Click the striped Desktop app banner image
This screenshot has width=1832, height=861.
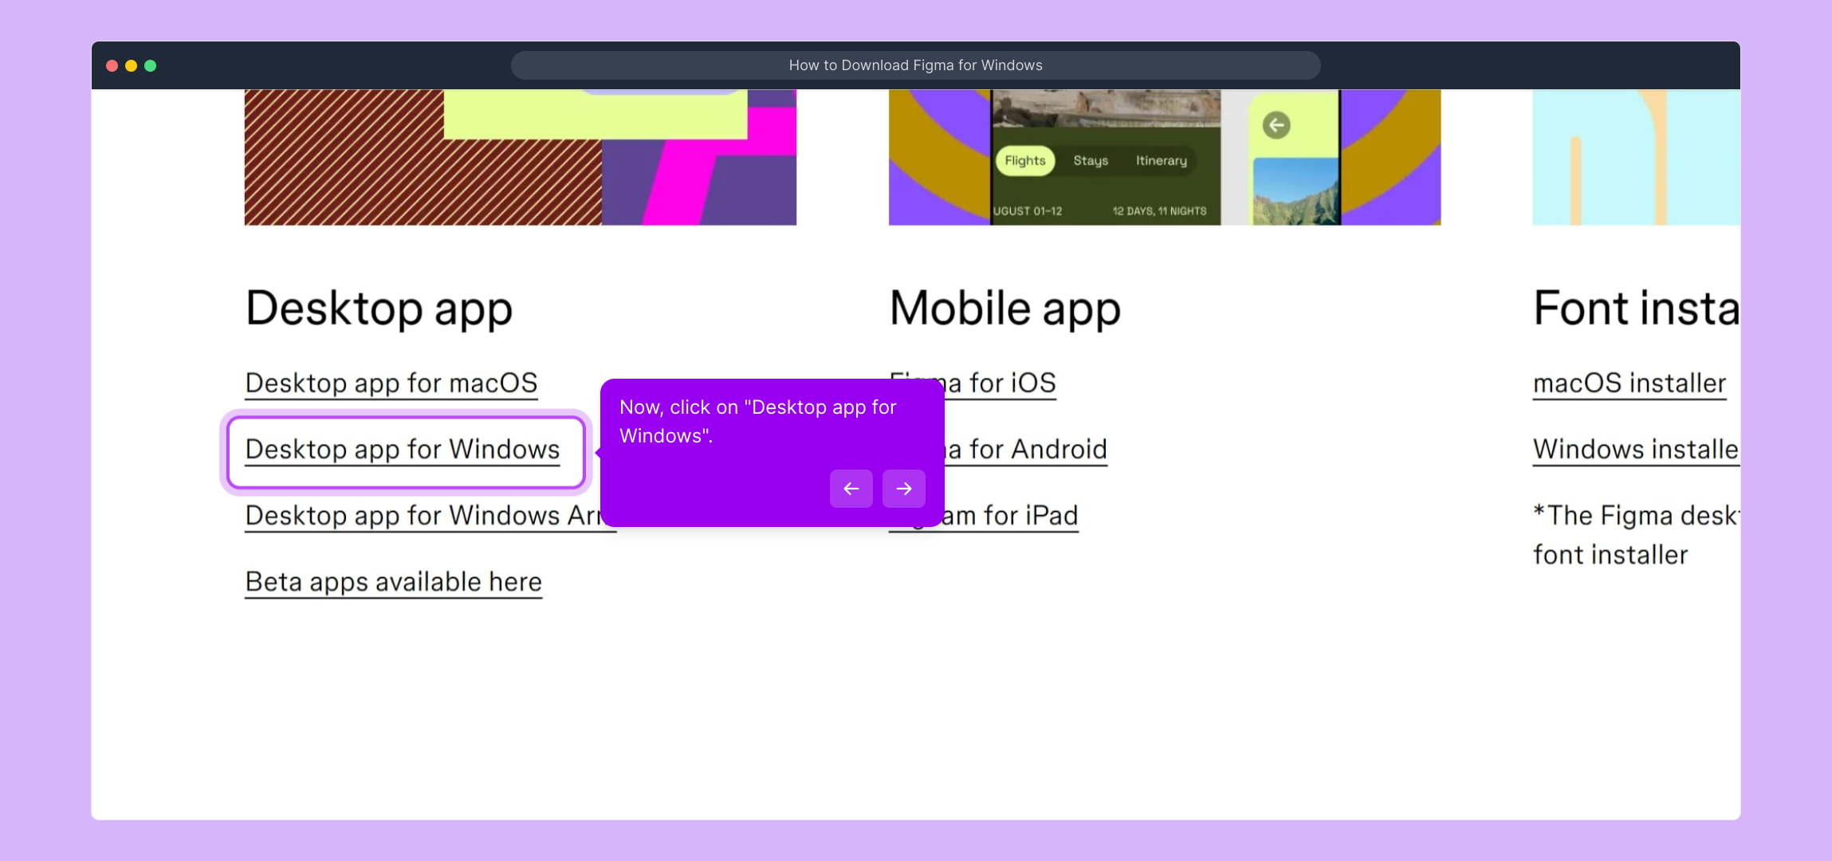point(423,159)
